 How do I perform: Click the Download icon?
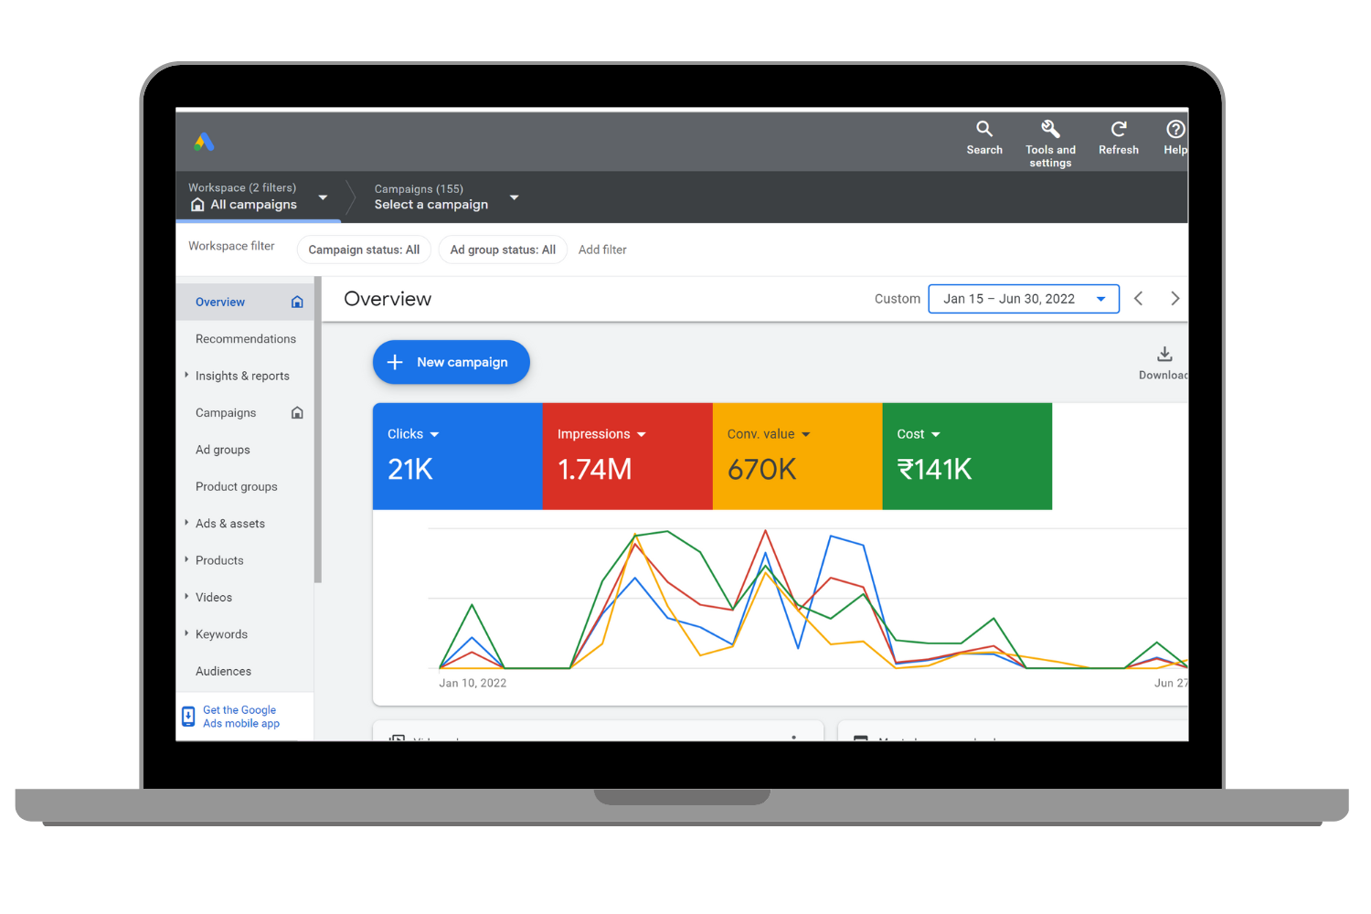tap(1164, 355)
